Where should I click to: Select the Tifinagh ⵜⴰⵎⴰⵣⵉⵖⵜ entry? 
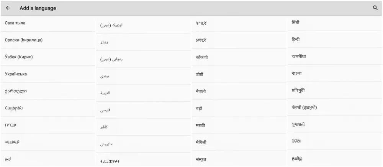pyautogui.click(x=143, y=161)
